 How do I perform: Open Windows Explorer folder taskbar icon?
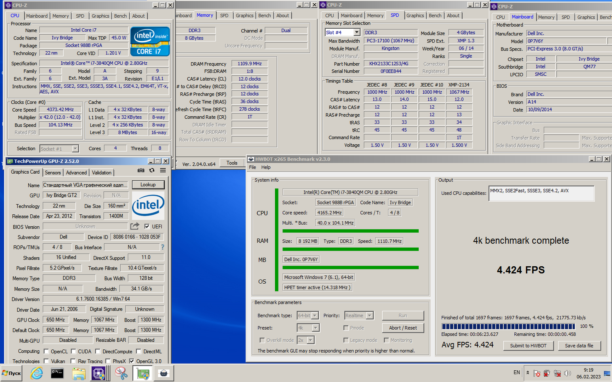[79, 374]
